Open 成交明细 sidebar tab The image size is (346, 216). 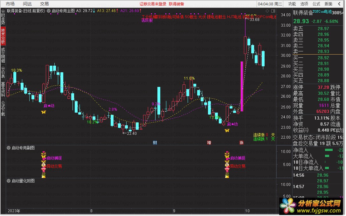pos(3,55)
